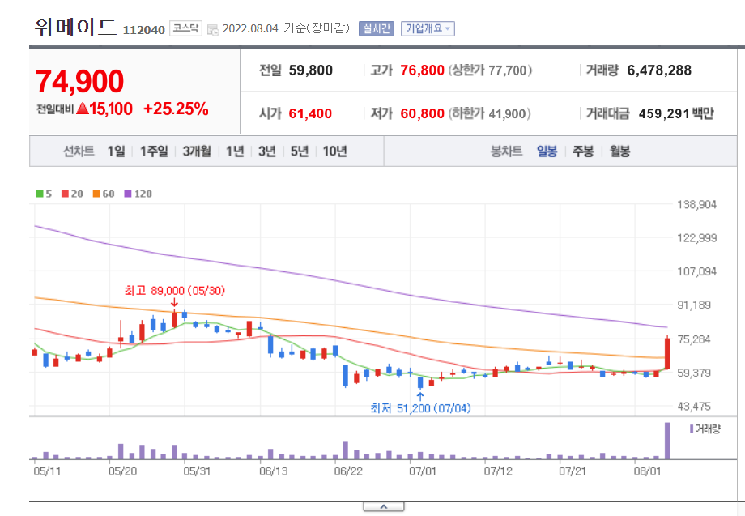Click the 실시간 realtime badge
Image resolution: width=745 pixels, height=516 pixels.
click(x=377, y=28)
